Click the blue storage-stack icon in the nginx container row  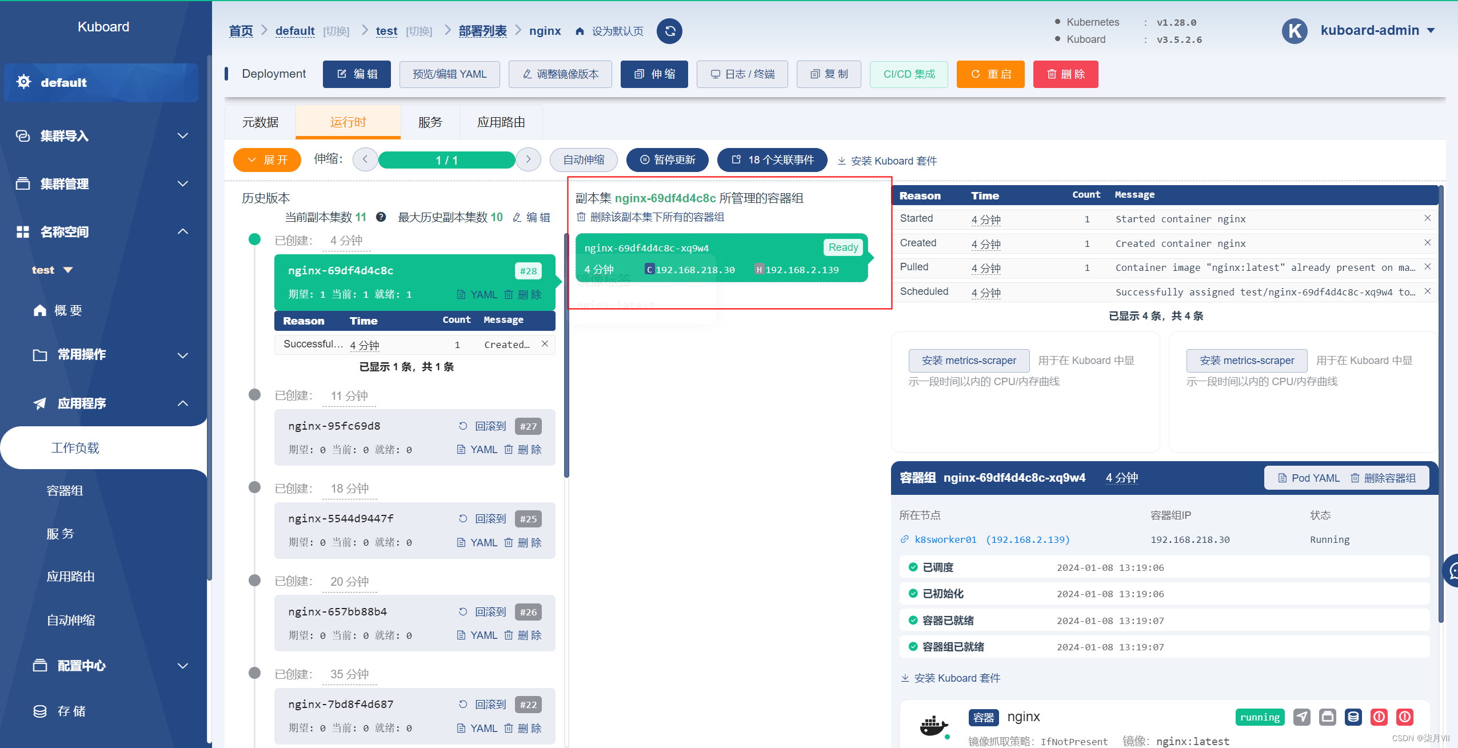(x=1353, y=717)
